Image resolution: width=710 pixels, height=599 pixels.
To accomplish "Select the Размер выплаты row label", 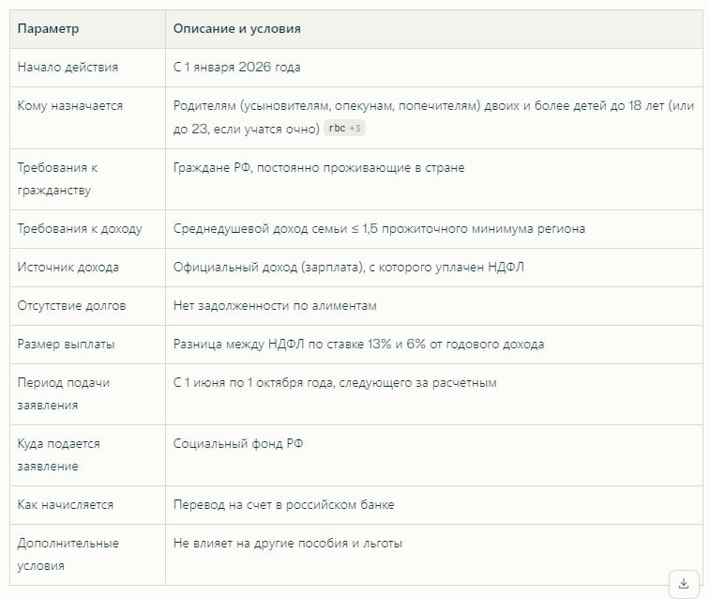I will [67, 344].
